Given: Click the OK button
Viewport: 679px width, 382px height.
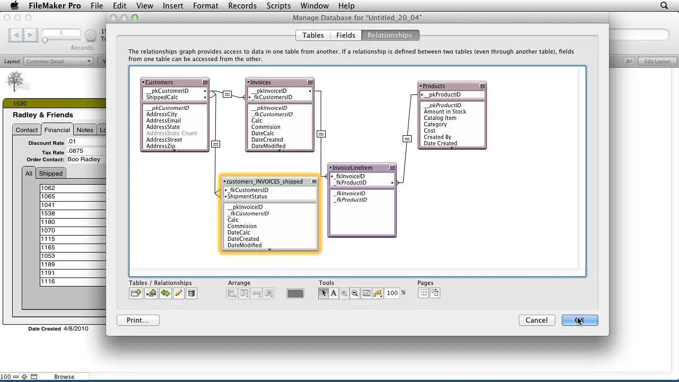Looking at the screenshot, I should tap(580, 320).
